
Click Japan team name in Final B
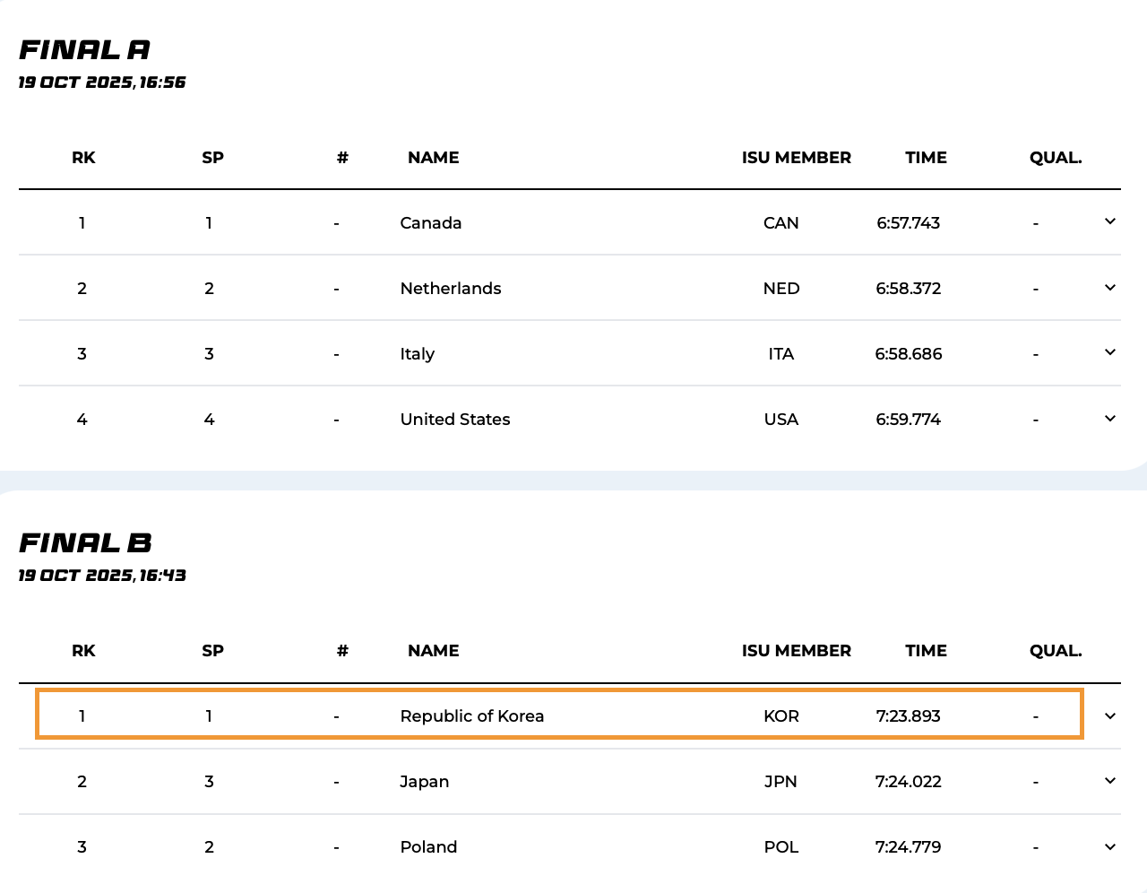pos(424,782)
